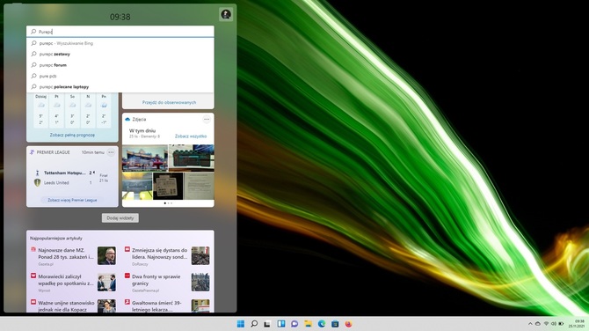Viewport: 589px width, 331px height.
Task: Click the 'Dodaj widżety' button
Action: (120, 217)
